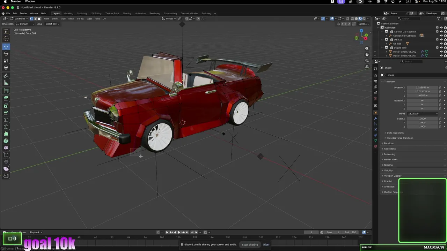The height and width of the screenshot is (251, 447).
Task: Click the Scale Z value field
Action: (423, 127)
